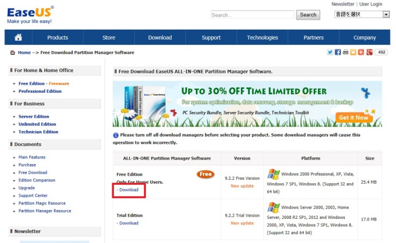Screen dimensions: 396x243
Task: Click the orange Free badge
Action: click(x=206, y=174)
